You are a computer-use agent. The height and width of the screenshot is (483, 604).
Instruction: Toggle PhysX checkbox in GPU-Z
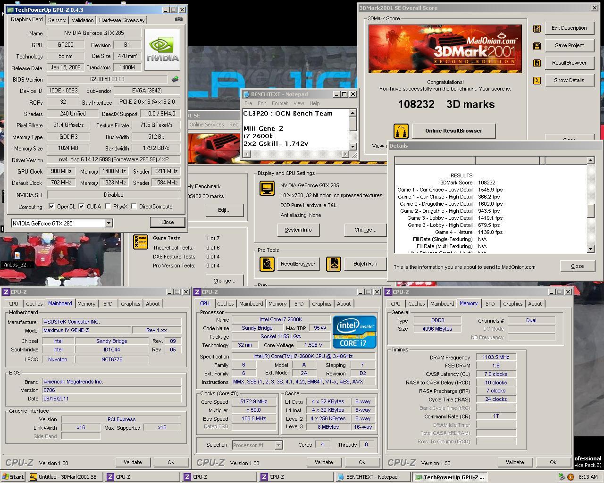pos(108,207)
